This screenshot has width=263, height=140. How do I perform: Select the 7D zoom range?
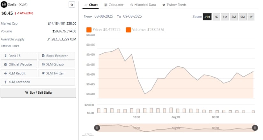coord(216,17)
